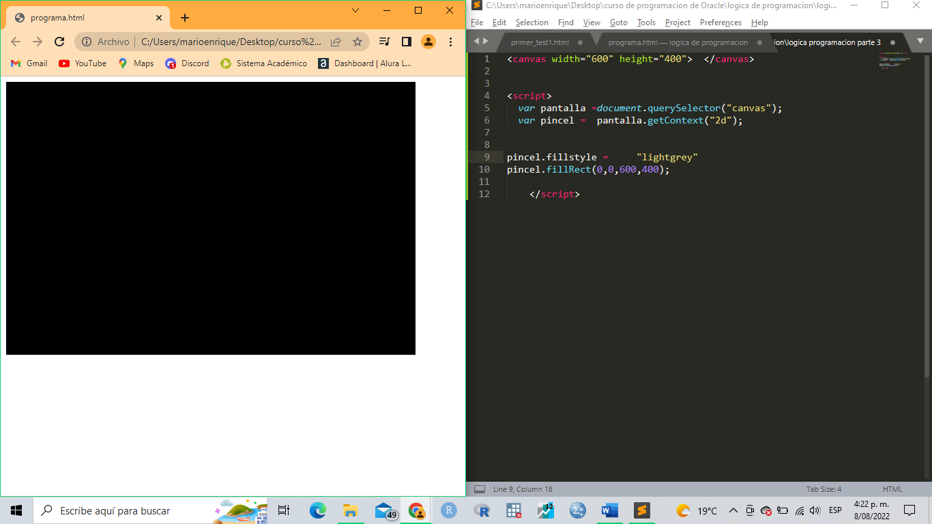Open Task View on taskbar
932x524 pixels.
coord(284,510)
